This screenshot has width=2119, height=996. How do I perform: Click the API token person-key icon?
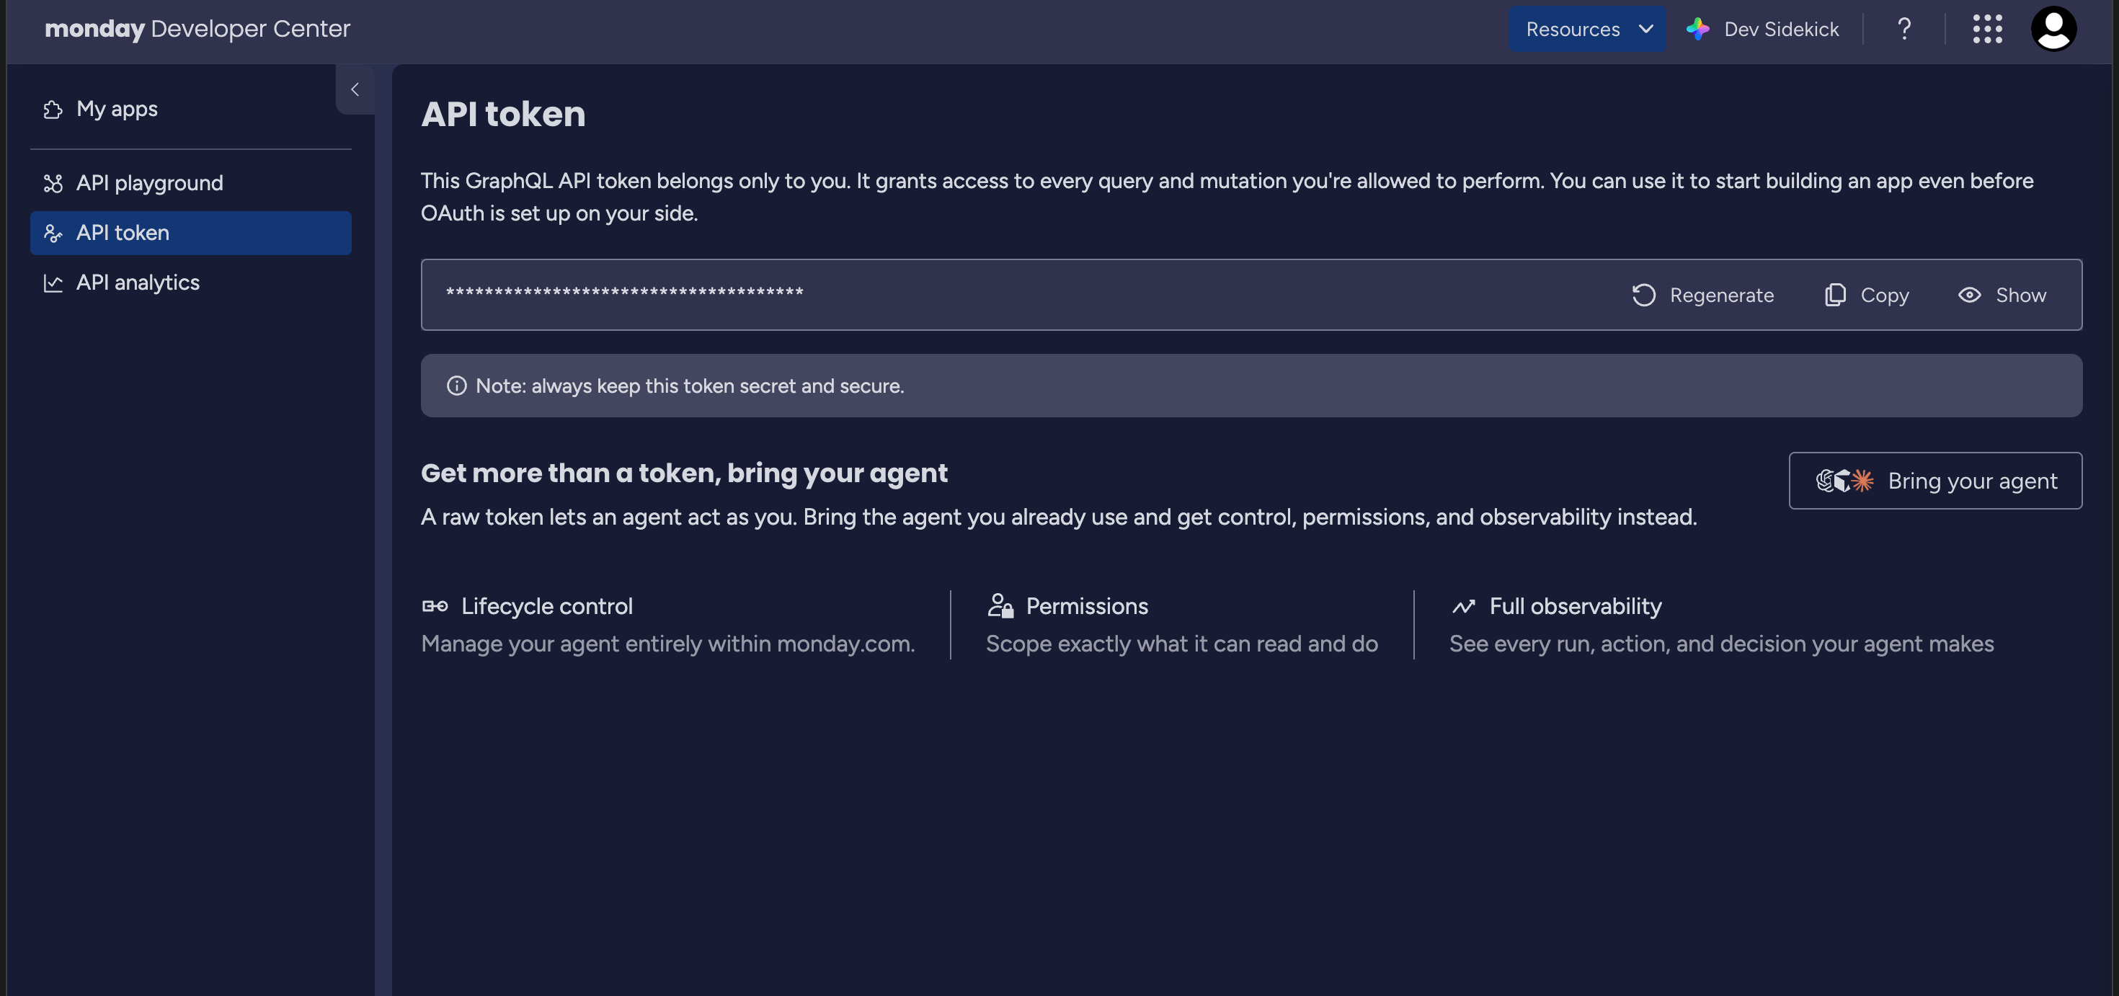(x=53, y=234)
